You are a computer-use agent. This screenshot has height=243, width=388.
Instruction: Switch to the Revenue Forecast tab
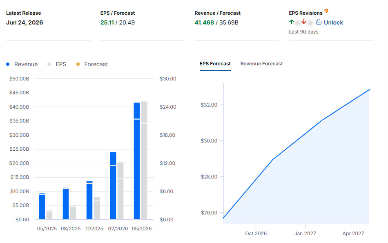tap(261, 64)
